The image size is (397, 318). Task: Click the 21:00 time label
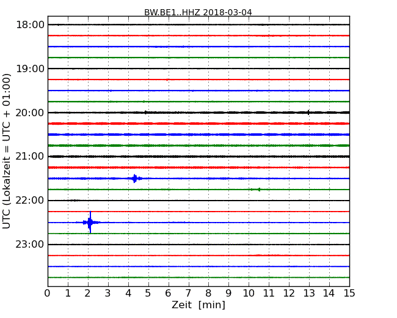pyautogui.click(x=30, y=157)
